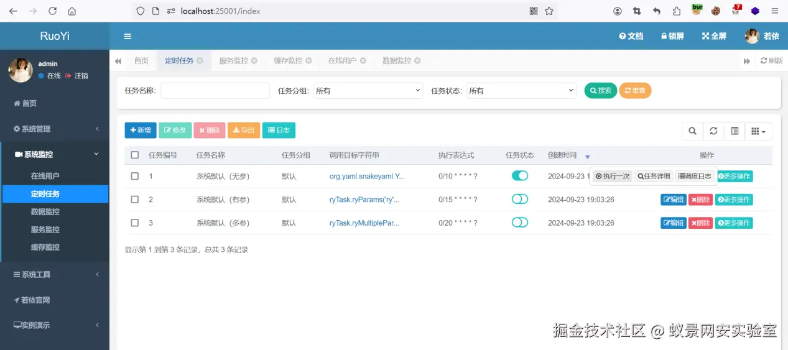Open the 若依 user avatar menu
788x350 pixels.
click(x=762, y=36)
